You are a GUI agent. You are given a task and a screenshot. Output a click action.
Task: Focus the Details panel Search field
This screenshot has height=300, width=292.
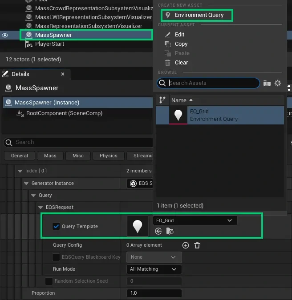[x=78, y=142]
